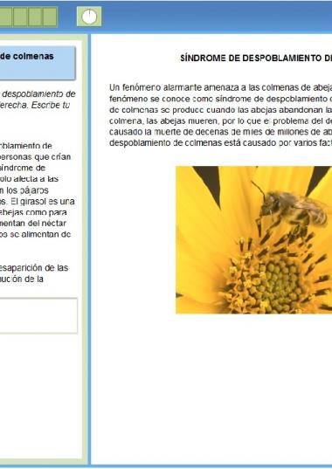This screenshot has height=469, width=332.
Task: Click the text 'esaparición de las'
Action: click(34, 268)
